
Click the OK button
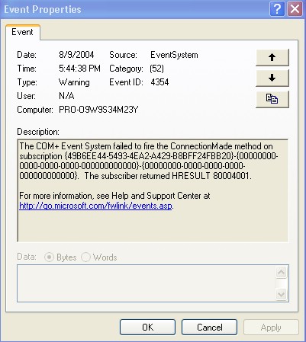[147, 328]
